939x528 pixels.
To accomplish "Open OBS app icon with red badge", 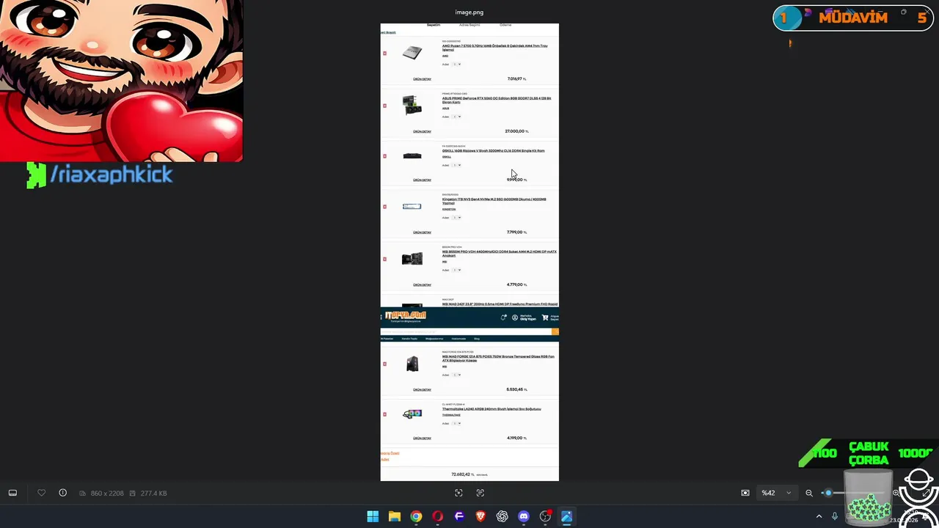I will click(x=545, y=516).
